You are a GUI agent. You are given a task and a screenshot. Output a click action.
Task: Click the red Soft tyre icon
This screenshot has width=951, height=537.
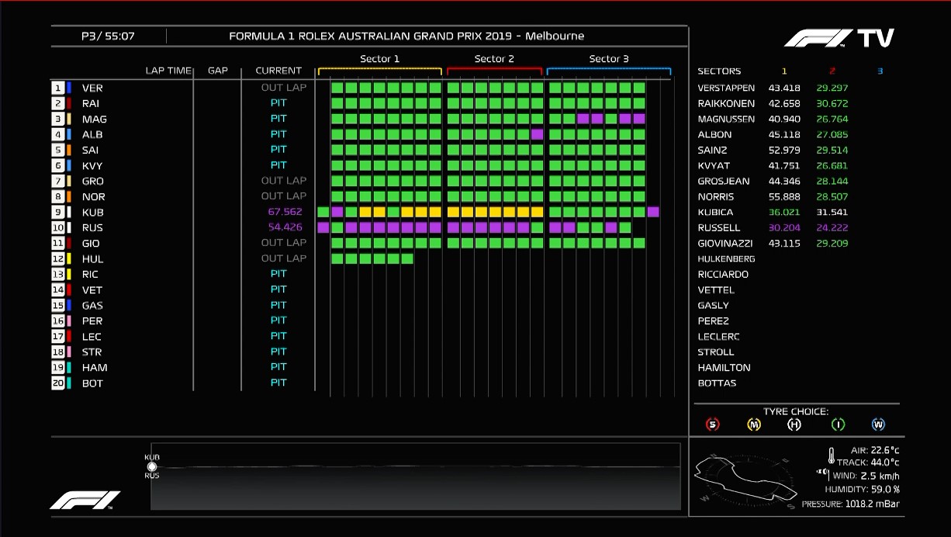[x=712, y=424]
